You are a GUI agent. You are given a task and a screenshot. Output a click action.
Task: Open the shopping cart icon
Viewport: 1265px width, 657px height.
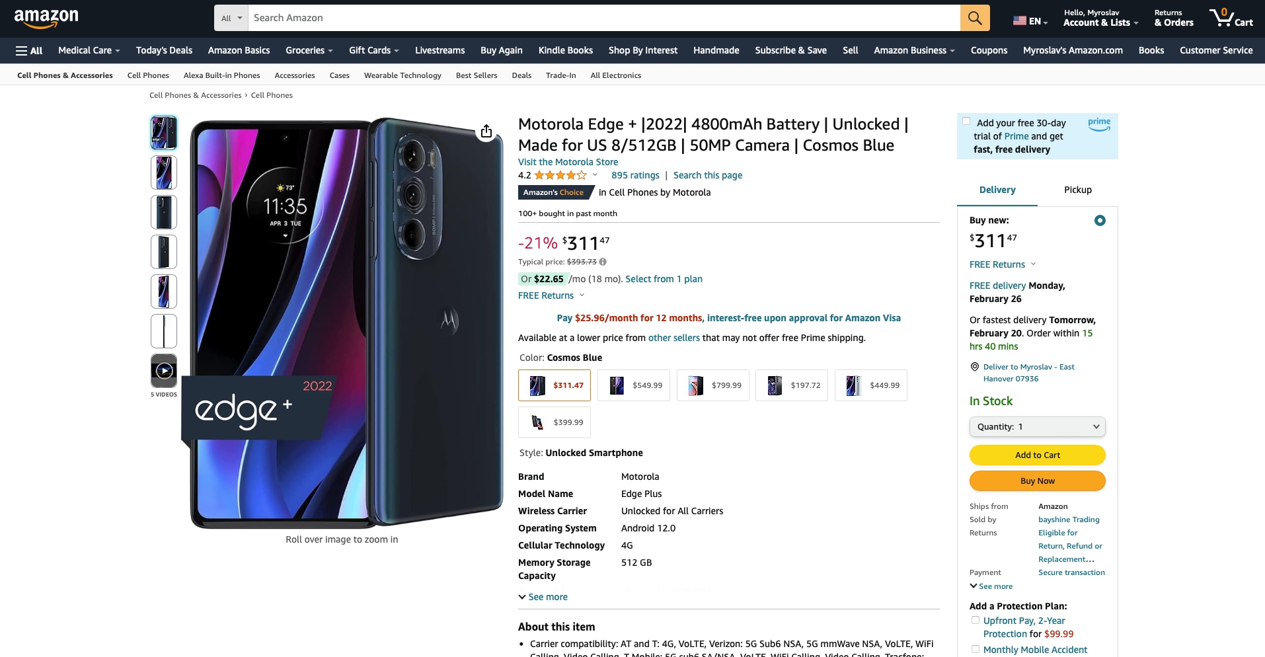(1231, 18)
